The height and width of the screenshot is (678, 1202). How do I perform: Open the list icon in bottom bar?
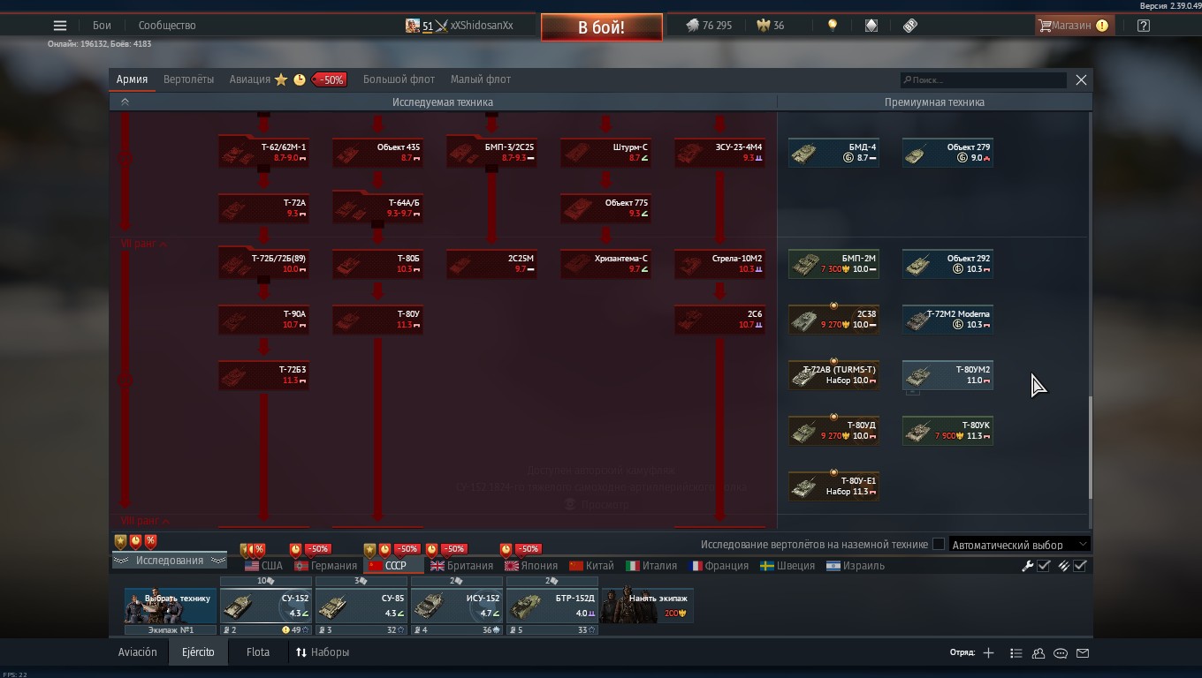[x=1016, y=653]
